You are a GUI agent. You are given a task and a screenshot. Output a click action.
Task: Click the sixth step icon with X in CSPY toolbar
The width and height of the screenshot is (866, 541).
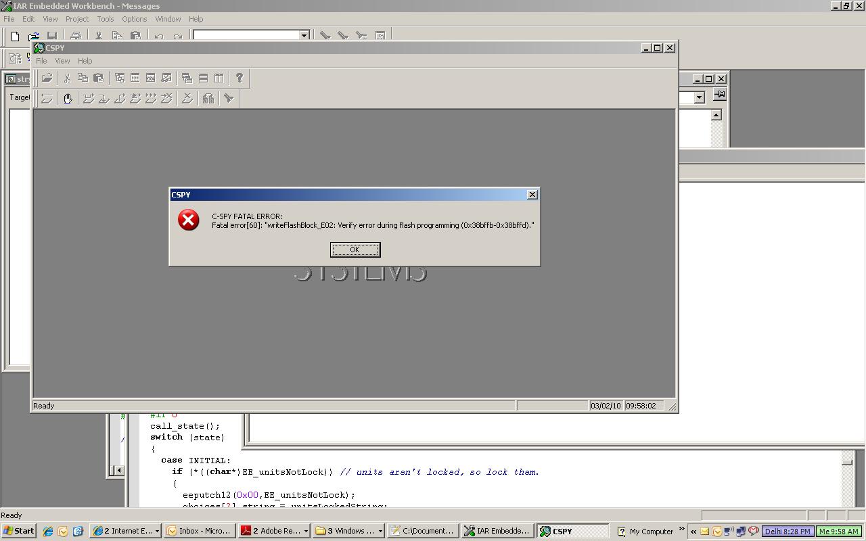point(166,99)
